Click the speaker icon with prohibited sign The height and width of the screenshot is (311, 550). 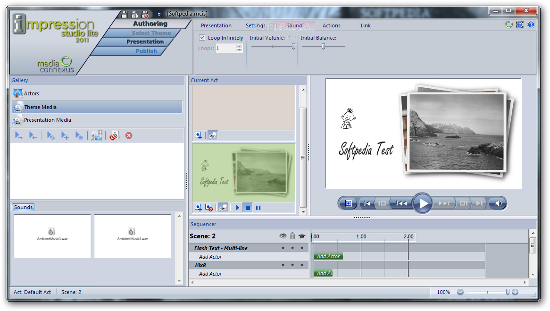pyautogui.click(x=114, y=135)
